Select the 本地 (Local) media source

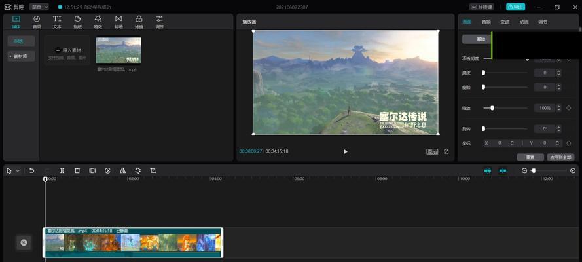(x=21, y=41)
